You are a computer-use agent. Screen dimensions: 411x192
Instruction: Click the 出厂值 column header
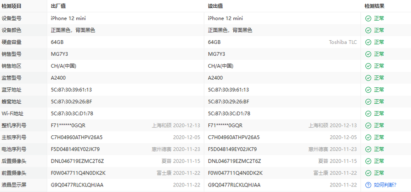[58, 6]
